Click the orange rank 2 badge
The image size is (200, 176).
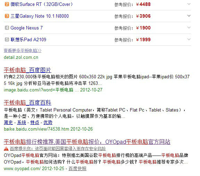click(x=7, y=4)
